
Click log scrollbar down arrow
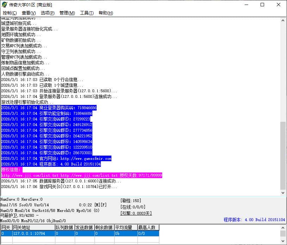click(283, 193)
